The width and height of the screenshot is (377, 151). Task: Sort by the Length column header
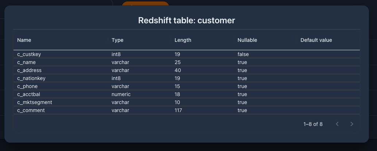coord(183,40)
